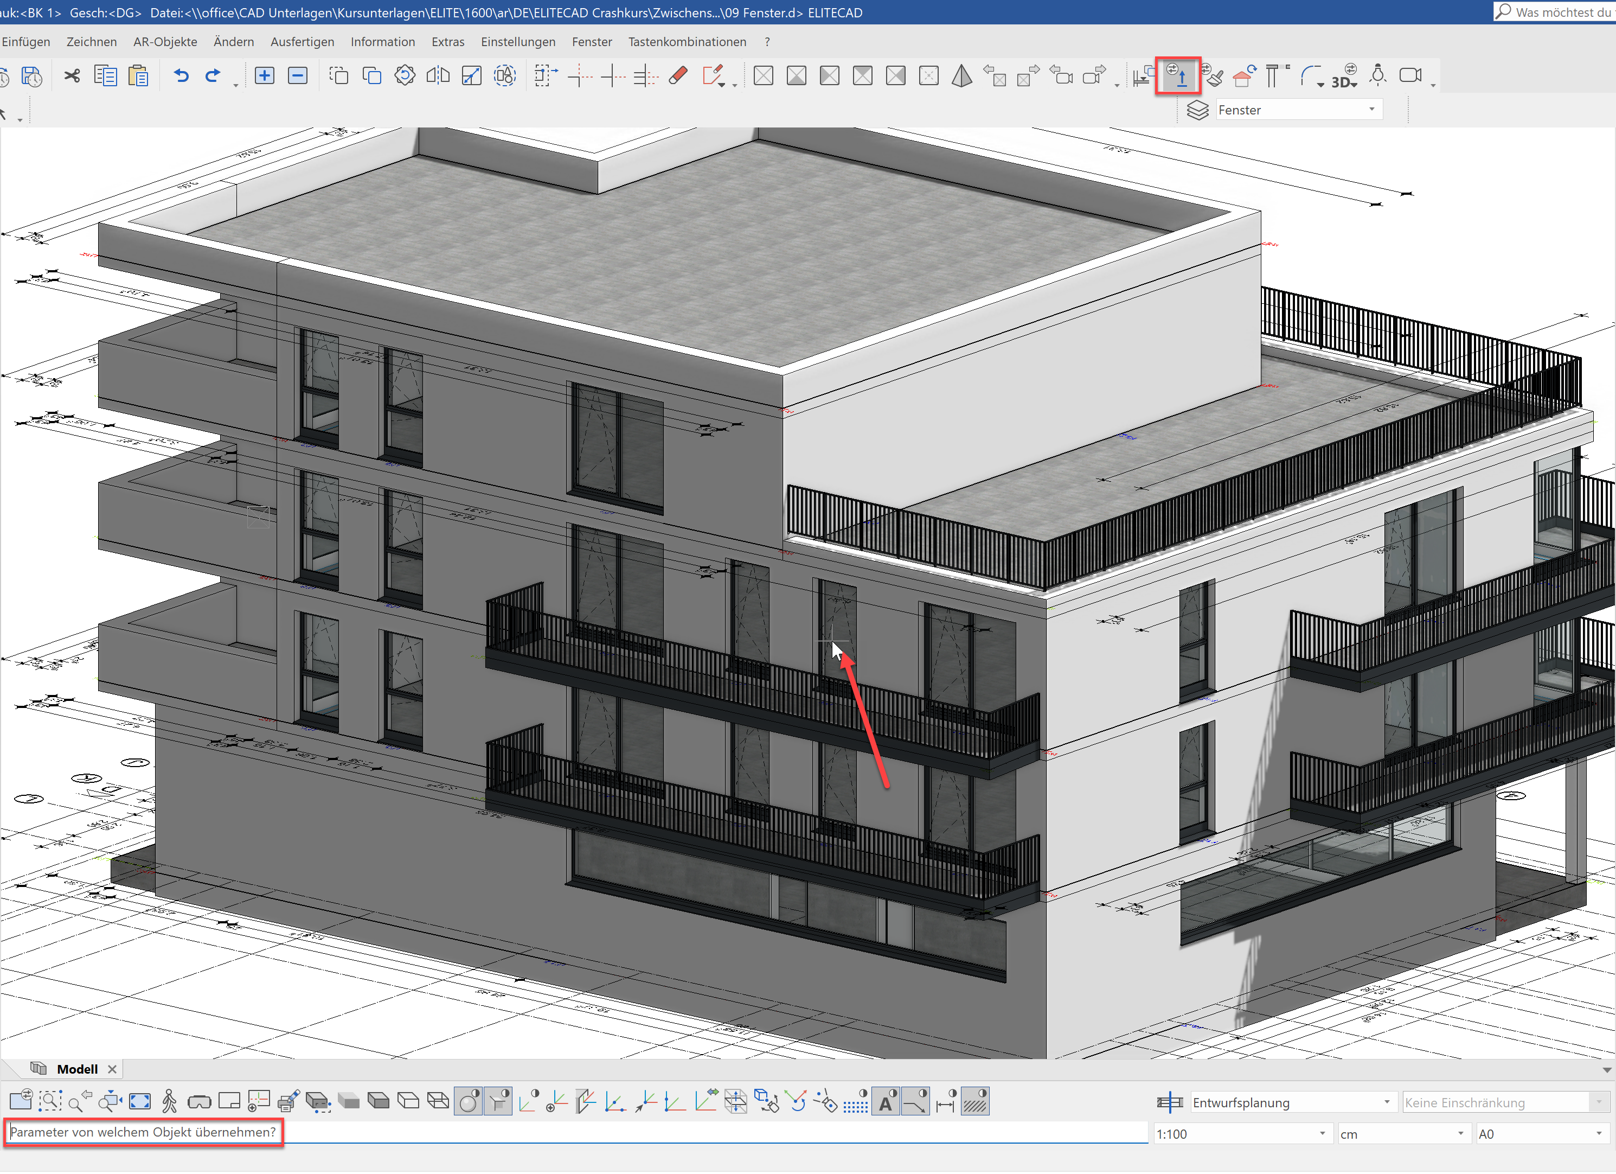Expand the red edit pencil dropdown

722,86
